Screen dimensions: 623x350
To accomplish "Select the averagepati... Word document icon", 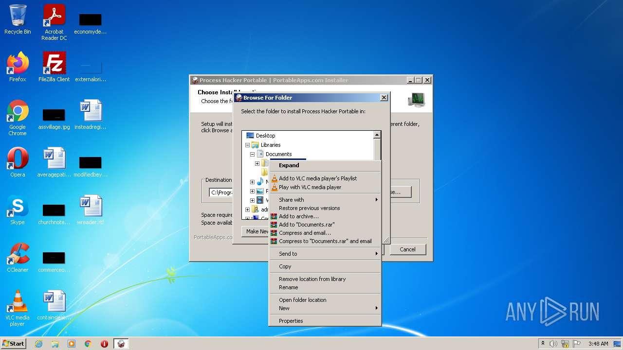I will click(54, 162).
